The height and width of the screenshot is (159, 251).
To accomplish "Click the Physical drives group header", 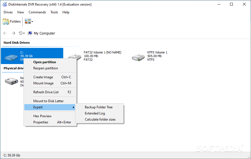I will (13, 68).
